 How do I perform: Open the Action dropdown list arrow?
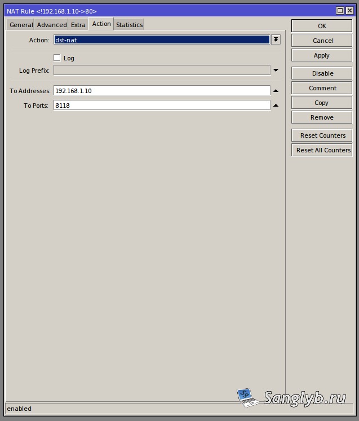pos(276,40)
